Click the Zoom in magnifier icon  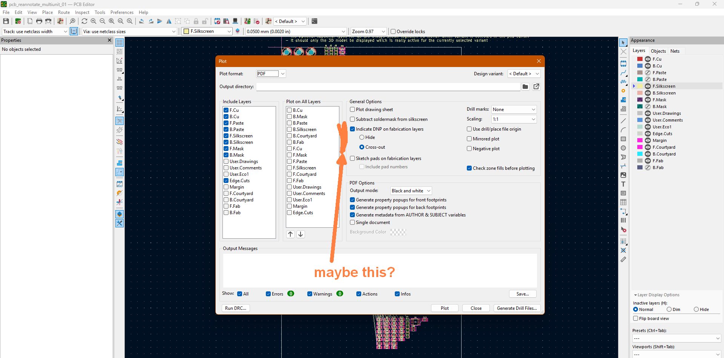pos(94,21)
